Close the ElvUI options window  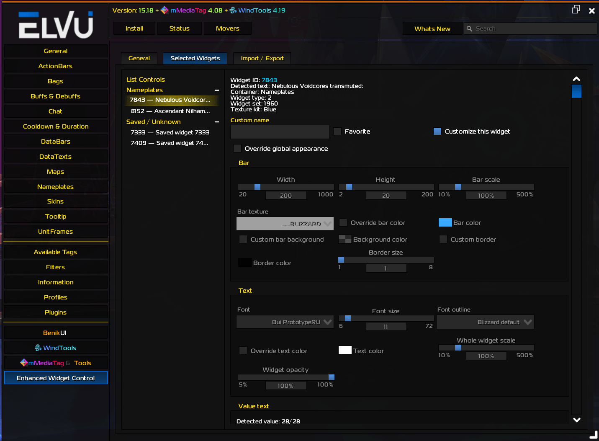(x=592, y=11)
